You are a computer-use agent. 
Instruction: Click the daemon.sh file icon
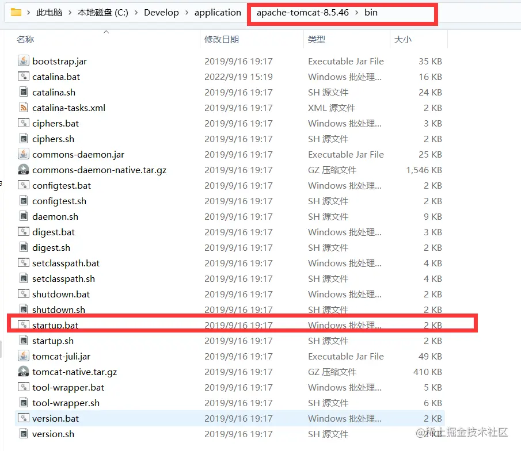click(23, 216)
